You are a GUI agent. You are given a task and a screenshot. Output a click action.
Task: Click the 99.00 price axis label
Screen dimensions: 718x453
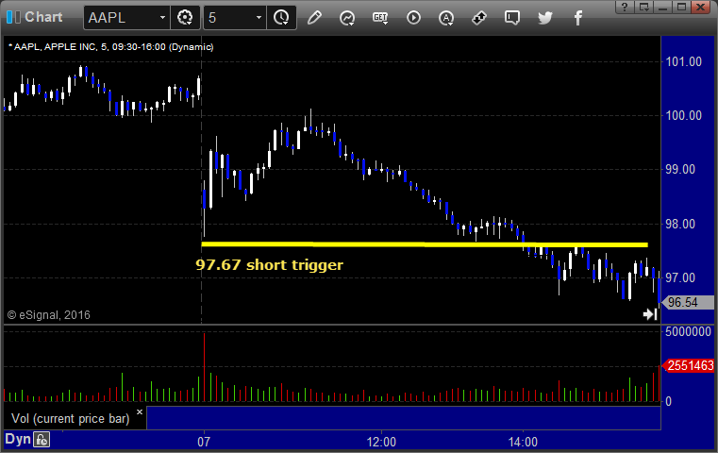pos(680,170)
